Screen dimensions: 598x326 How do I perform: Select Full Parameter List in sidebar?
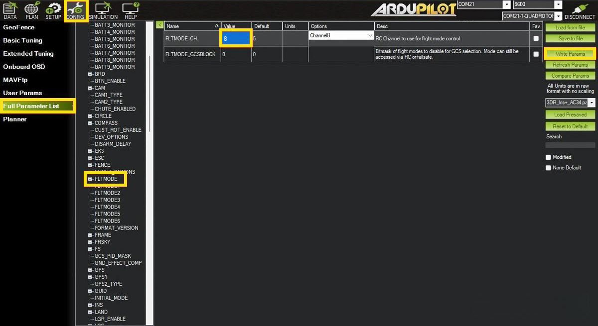click(31, 106)
